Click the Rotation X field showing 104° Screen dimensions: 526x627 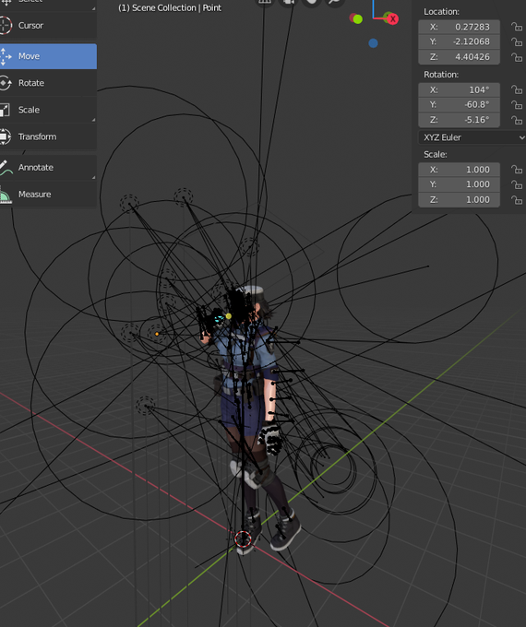click(460, 90)
